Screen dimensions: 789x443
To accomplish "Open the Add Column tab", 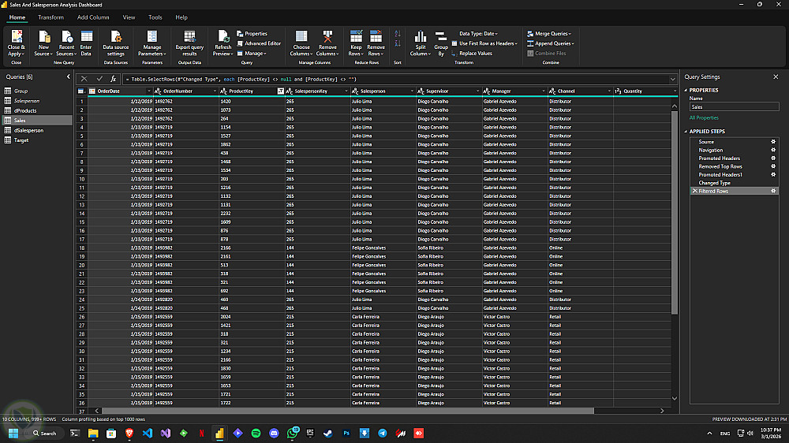I will (93, 17).
